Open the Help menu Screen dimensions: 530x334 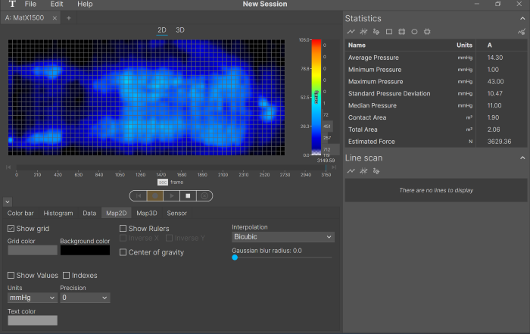pyautogui.click(x=85, y=4)
